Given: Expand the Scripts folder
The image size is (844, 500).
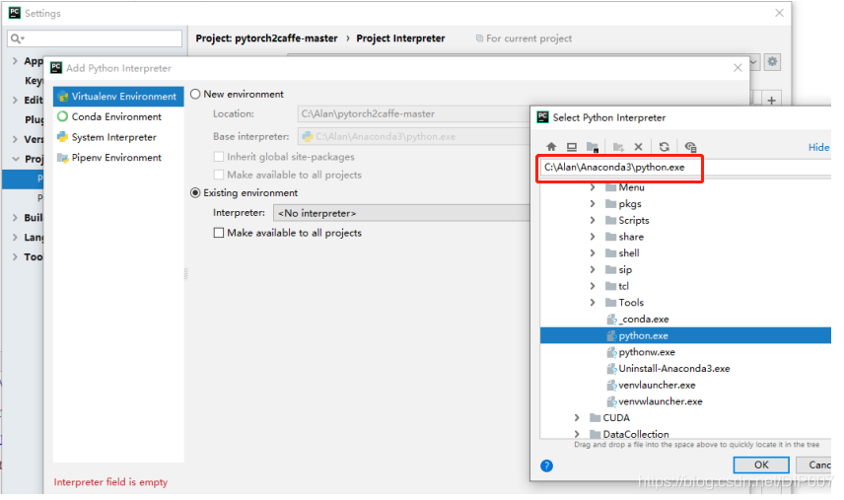Looking at the screenshot, I should 593,220.
